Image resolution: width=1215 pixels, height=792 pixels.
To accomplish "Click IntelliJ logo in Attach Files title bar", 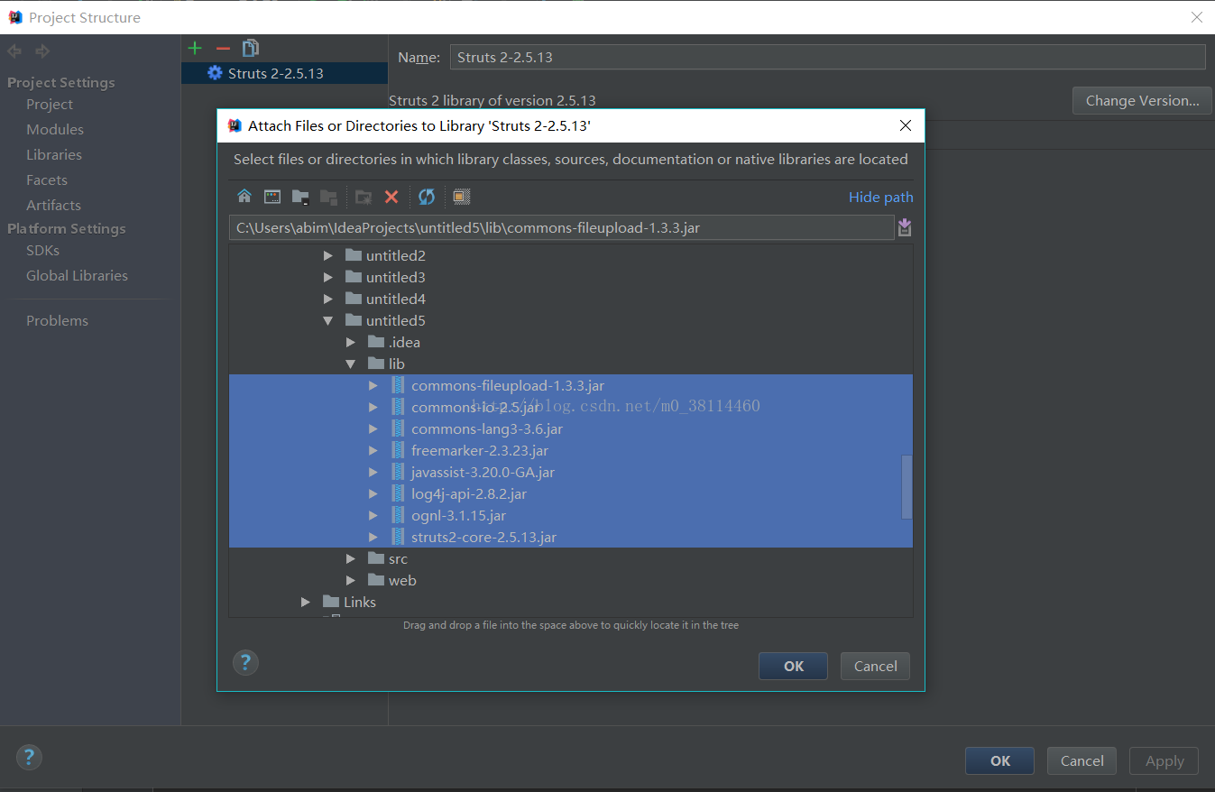I will 235,125.
